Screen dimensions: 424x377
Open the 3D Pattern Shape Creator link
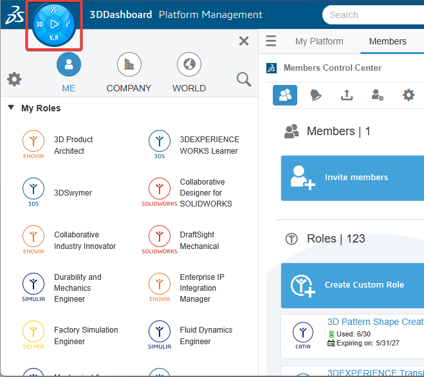376,322
